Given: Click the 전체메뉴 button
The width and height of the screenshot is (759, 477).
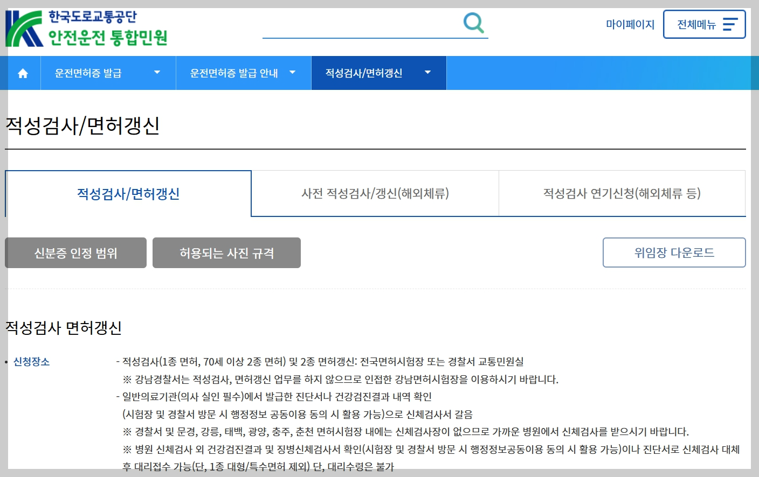Looking at the screenshot, I should 704,24.
